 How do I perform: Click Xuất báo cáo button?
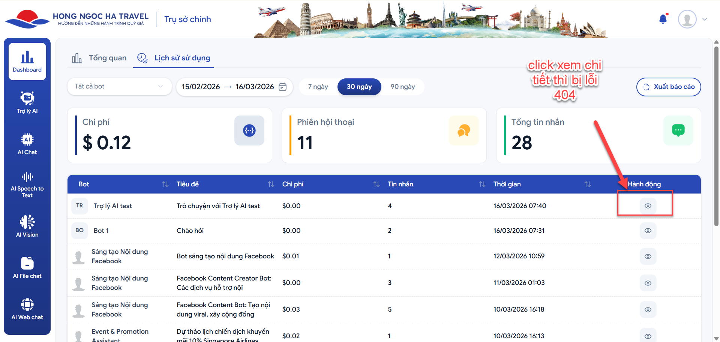(x=668, y=87)
